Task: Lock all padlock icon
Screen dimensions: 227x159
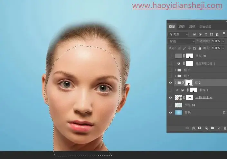Action: [200, 48]
